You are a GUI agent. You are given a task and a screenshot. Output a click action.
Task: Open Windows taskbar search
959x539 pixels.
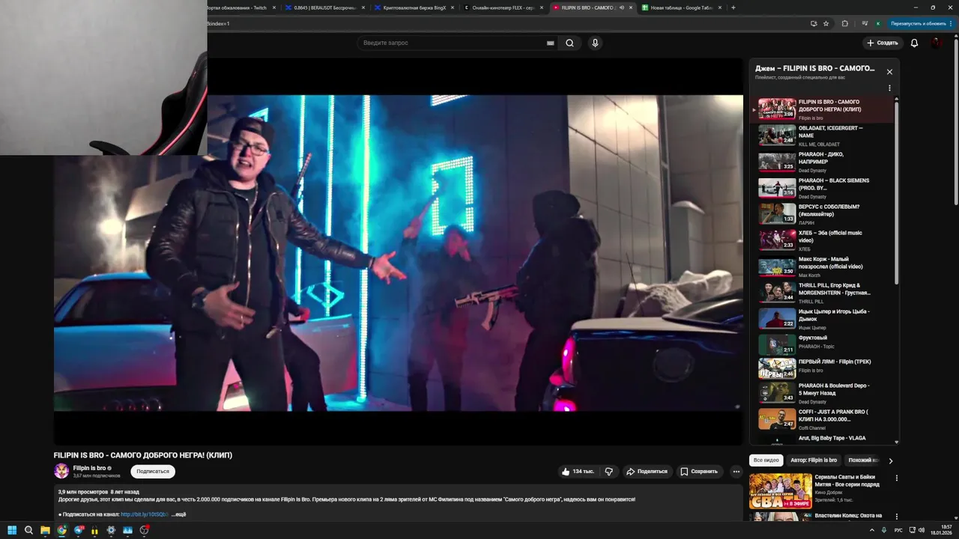coord(28,530)
